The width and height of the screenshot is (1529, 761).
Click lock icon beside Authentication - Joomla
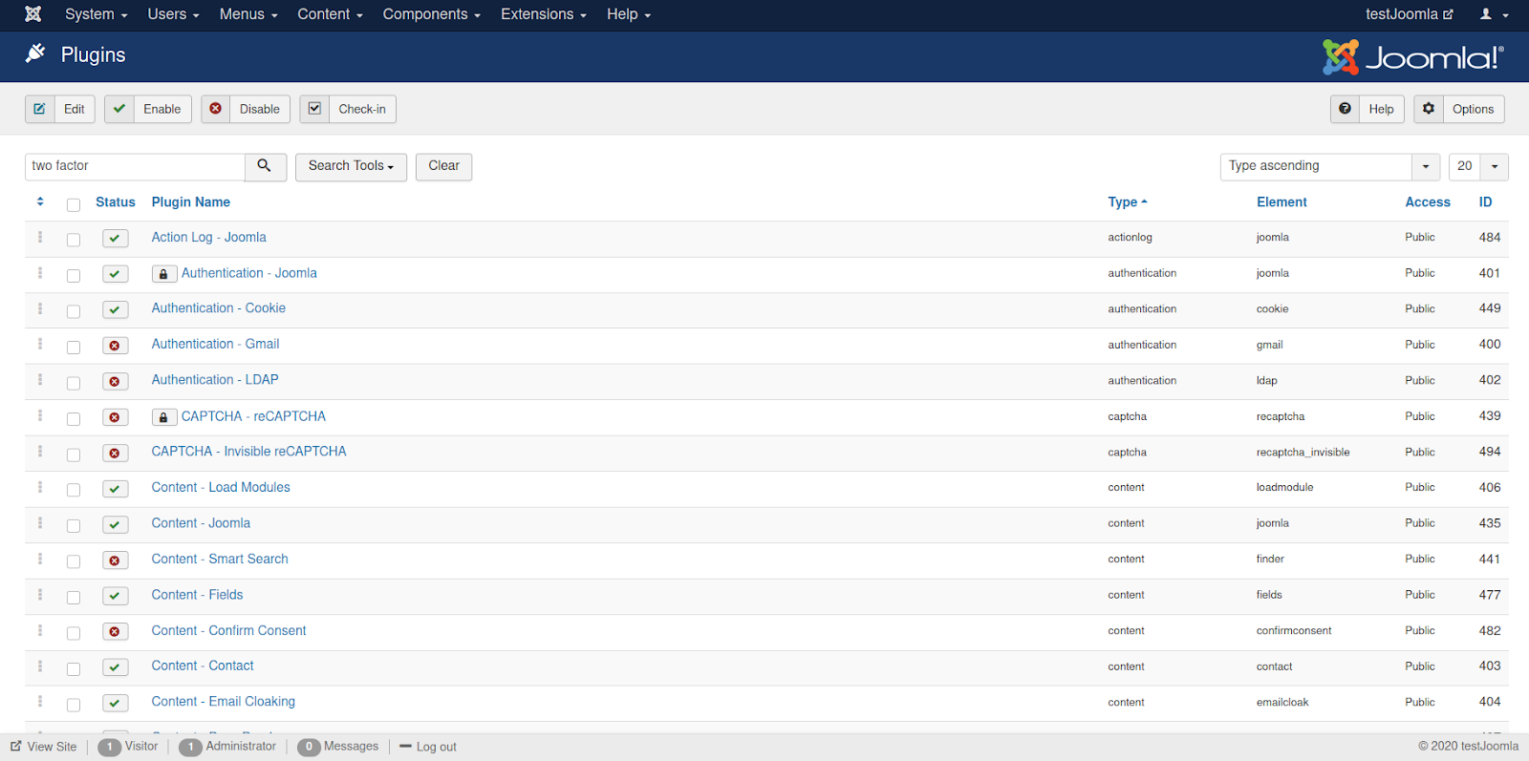tap(163, 274)
